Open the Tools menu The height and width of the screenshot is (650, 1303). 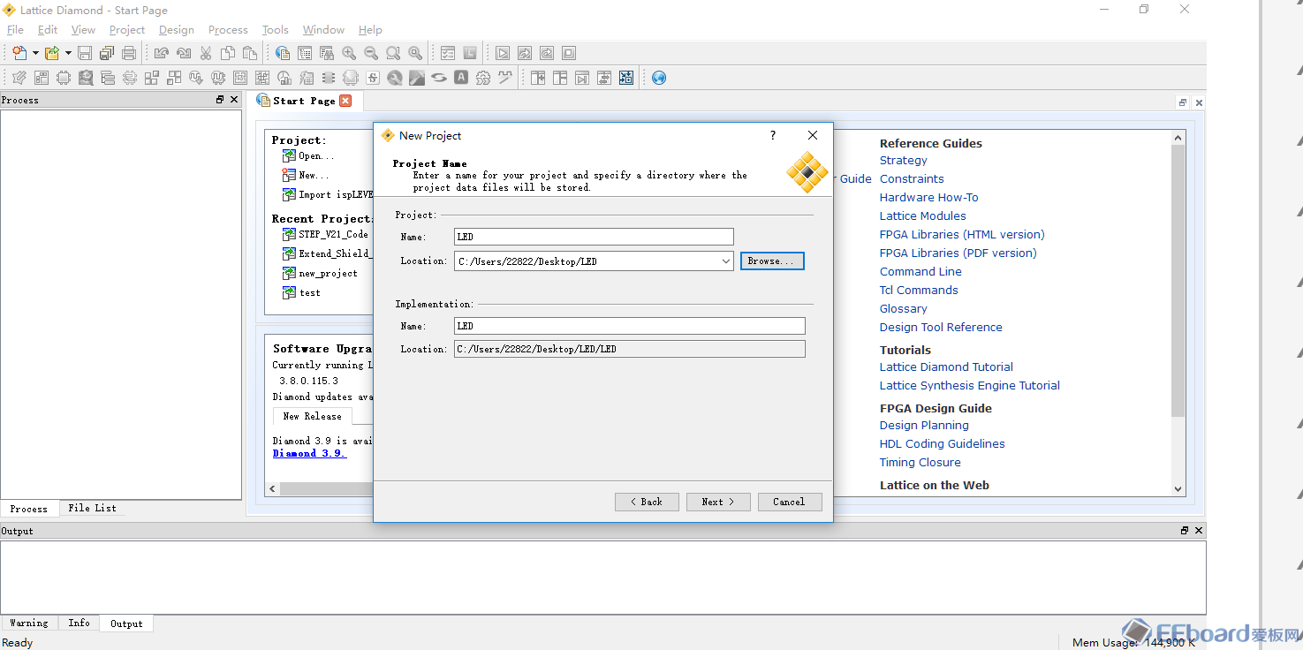coord(276,30)
